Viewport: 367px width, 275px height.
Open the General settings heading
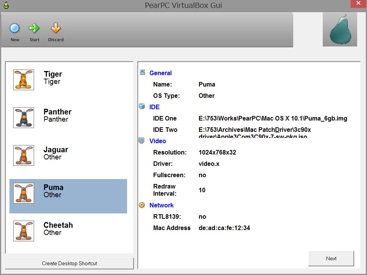tap(160, 73)
